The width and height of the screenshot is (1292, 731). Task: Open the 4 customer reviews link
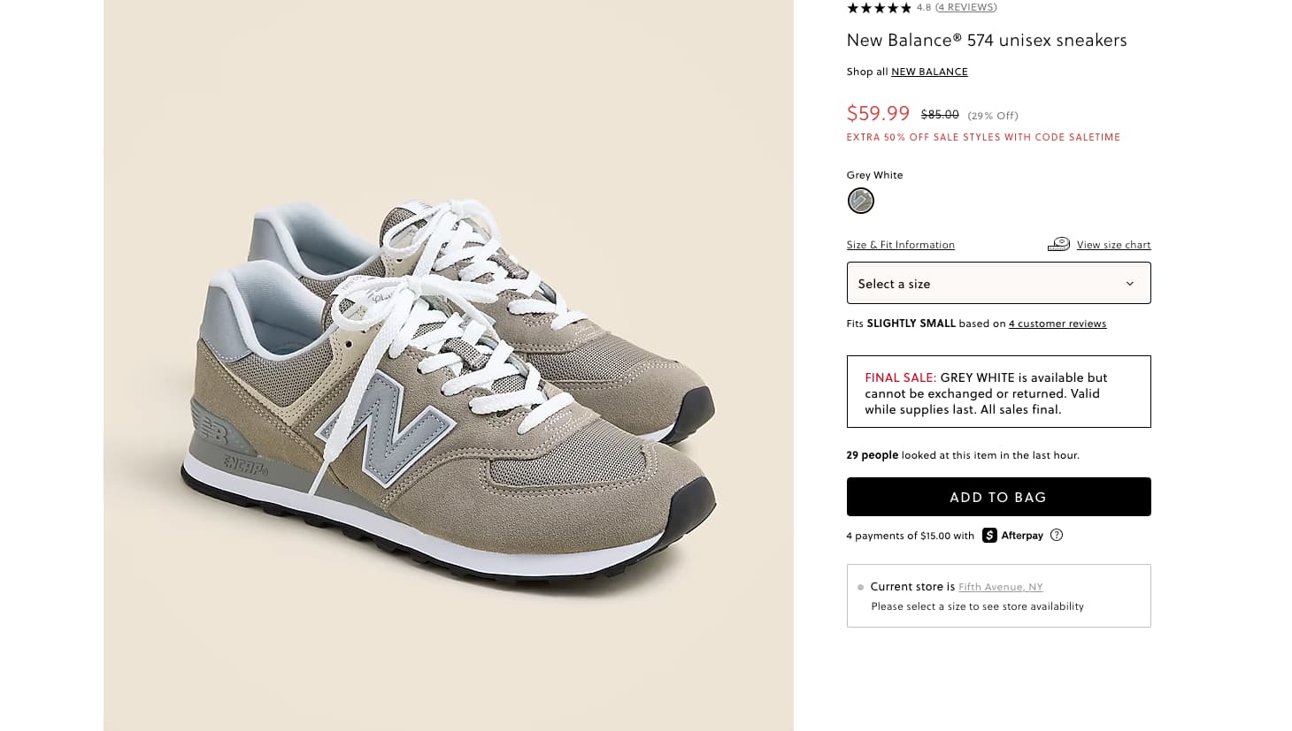tap(1057, 324)
